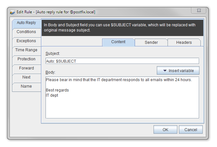Click the $SUBJECT hint banner text

pos(120,28)
